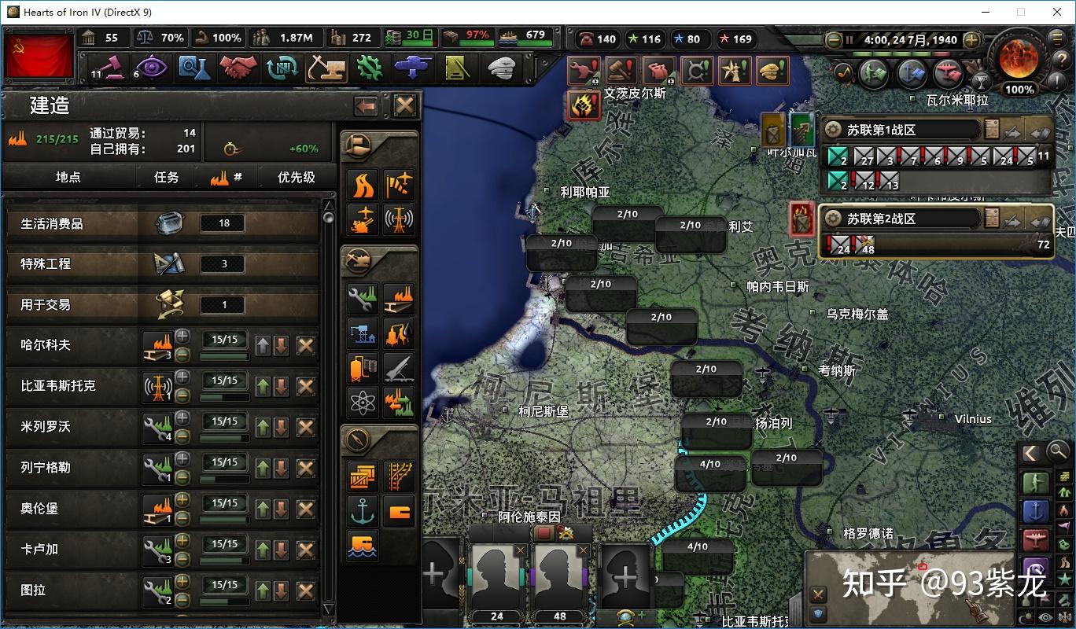Toggle the crossed swords minimap filter
Image resolution: width=1076 pixels, height=629 pixels.
819,594
